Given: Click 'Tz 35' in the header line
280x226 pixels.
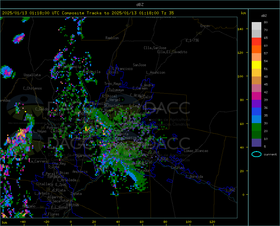Looking at the screenshot, I should pyautogui.click(x=167, y=13).
